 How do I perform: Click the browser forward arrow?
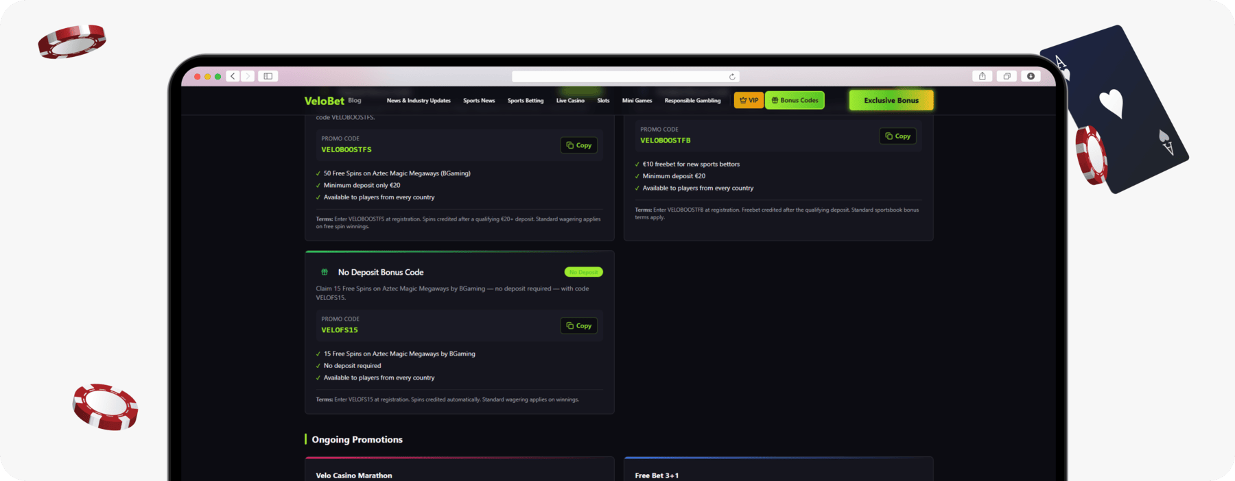[x=248, y=76]
